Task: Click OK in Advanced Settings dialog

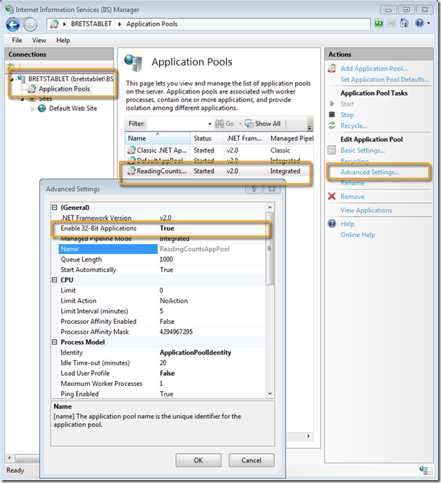Action: click(x=198, y=460)
